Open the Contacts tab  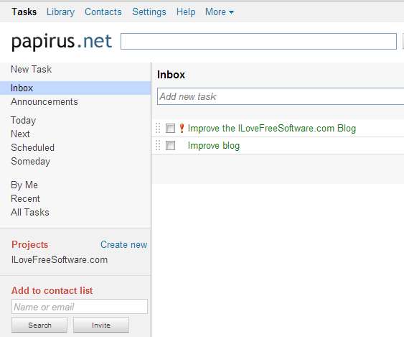103,12
